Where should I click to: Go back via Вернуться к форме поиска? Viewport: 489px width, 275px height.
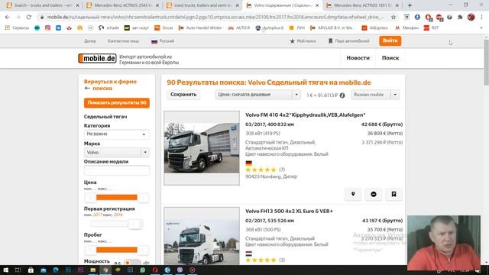point(110,85)
